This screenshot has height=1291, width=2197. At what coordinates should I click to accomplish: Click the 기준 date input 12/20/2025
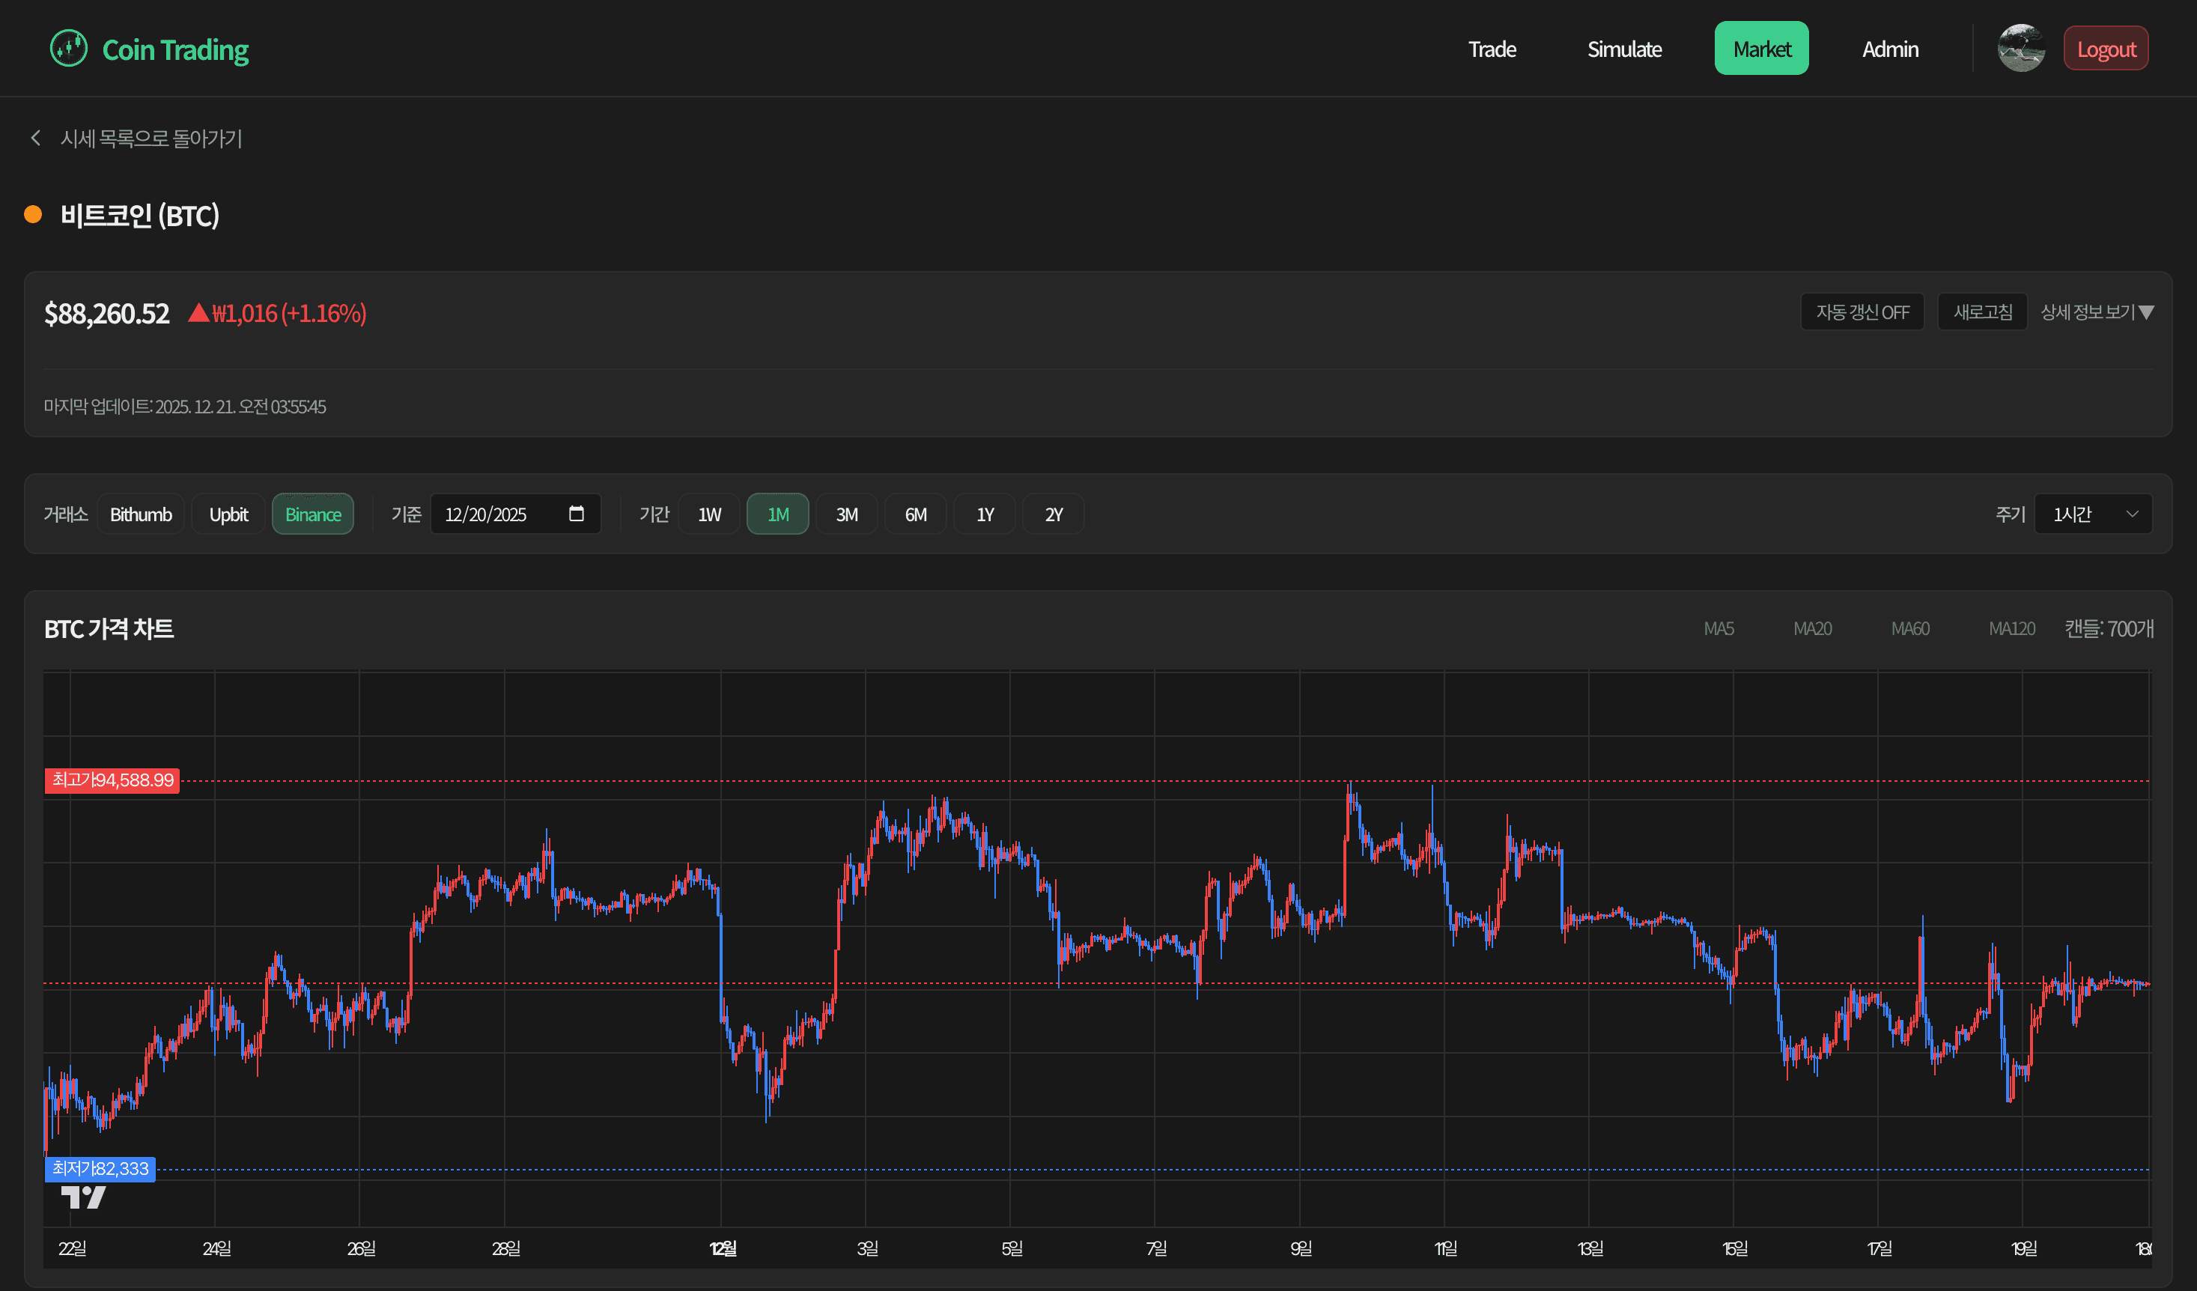tap(515, 514)
